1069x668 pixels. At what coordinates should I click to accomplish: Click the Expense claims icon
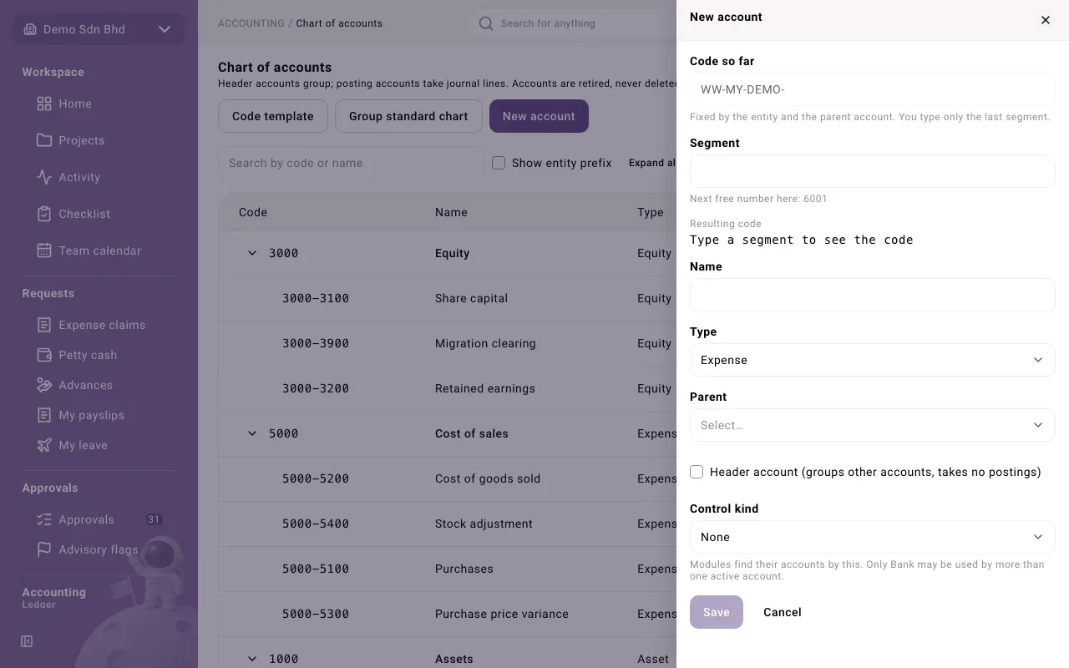44,325
